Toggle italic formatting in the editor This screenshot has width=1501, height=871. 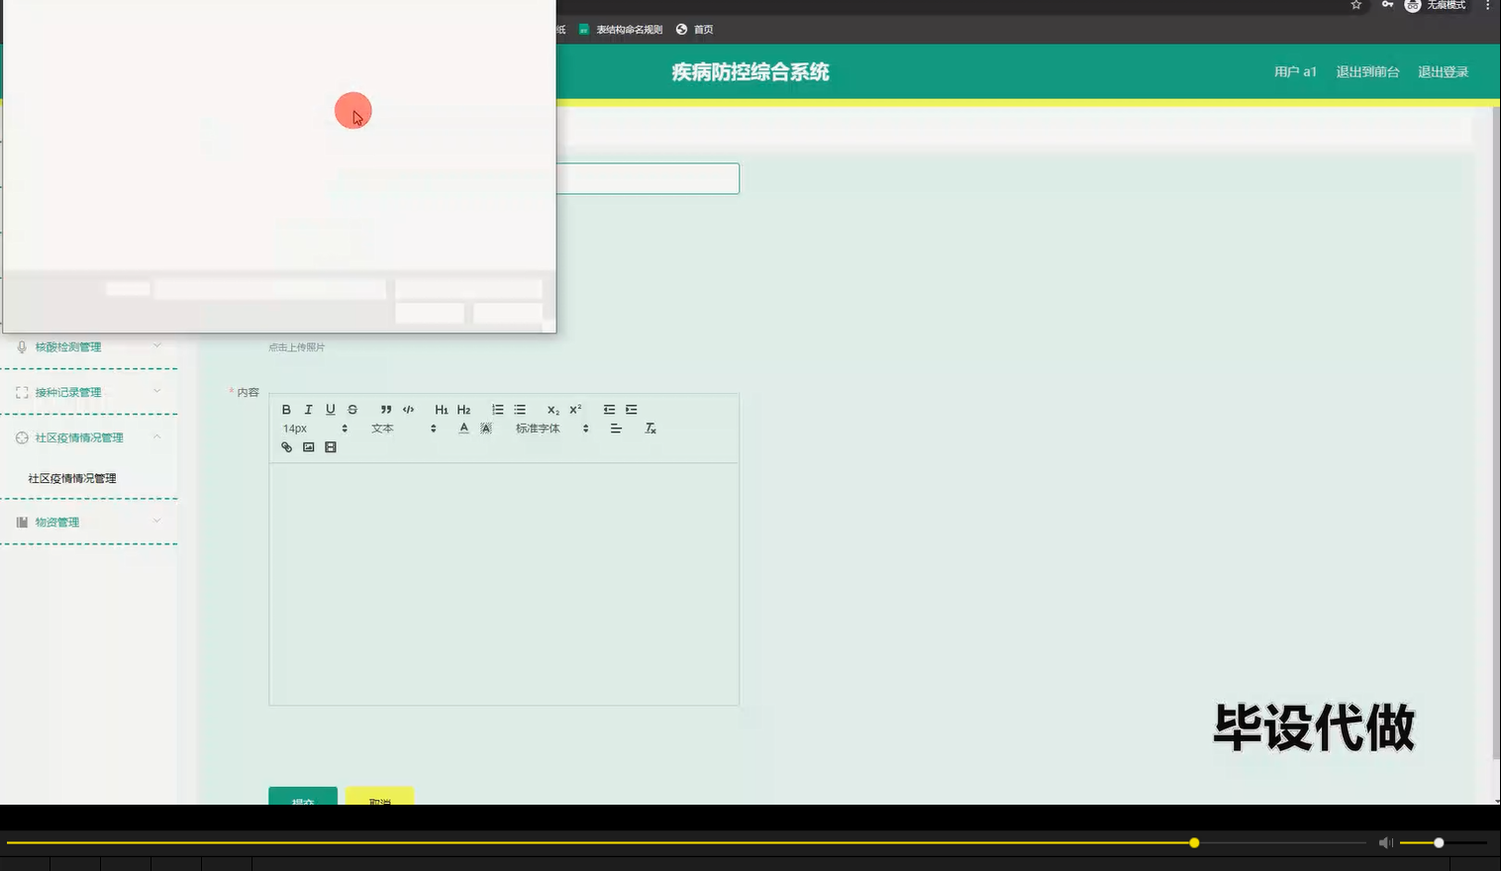[x=308, y=410]
